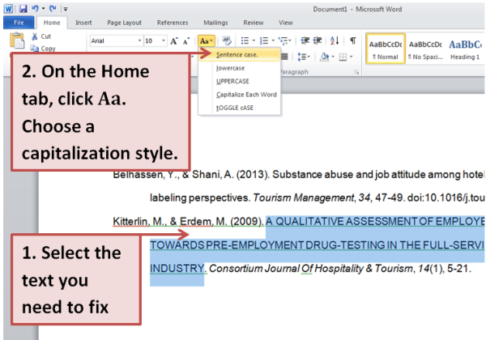Choose tOGGLE cASE from the menu
Image resolution: width=486 pixels, height=340 pixels.
(239, 108)
